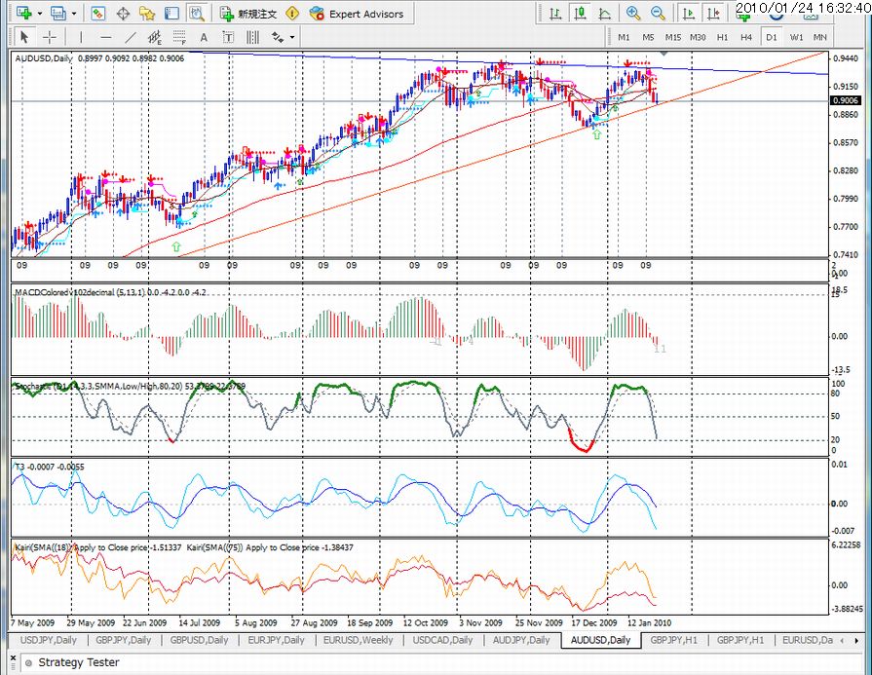Click the 新規注文 new order button
This screenshot has height=675, width=872.
[248, 14]
